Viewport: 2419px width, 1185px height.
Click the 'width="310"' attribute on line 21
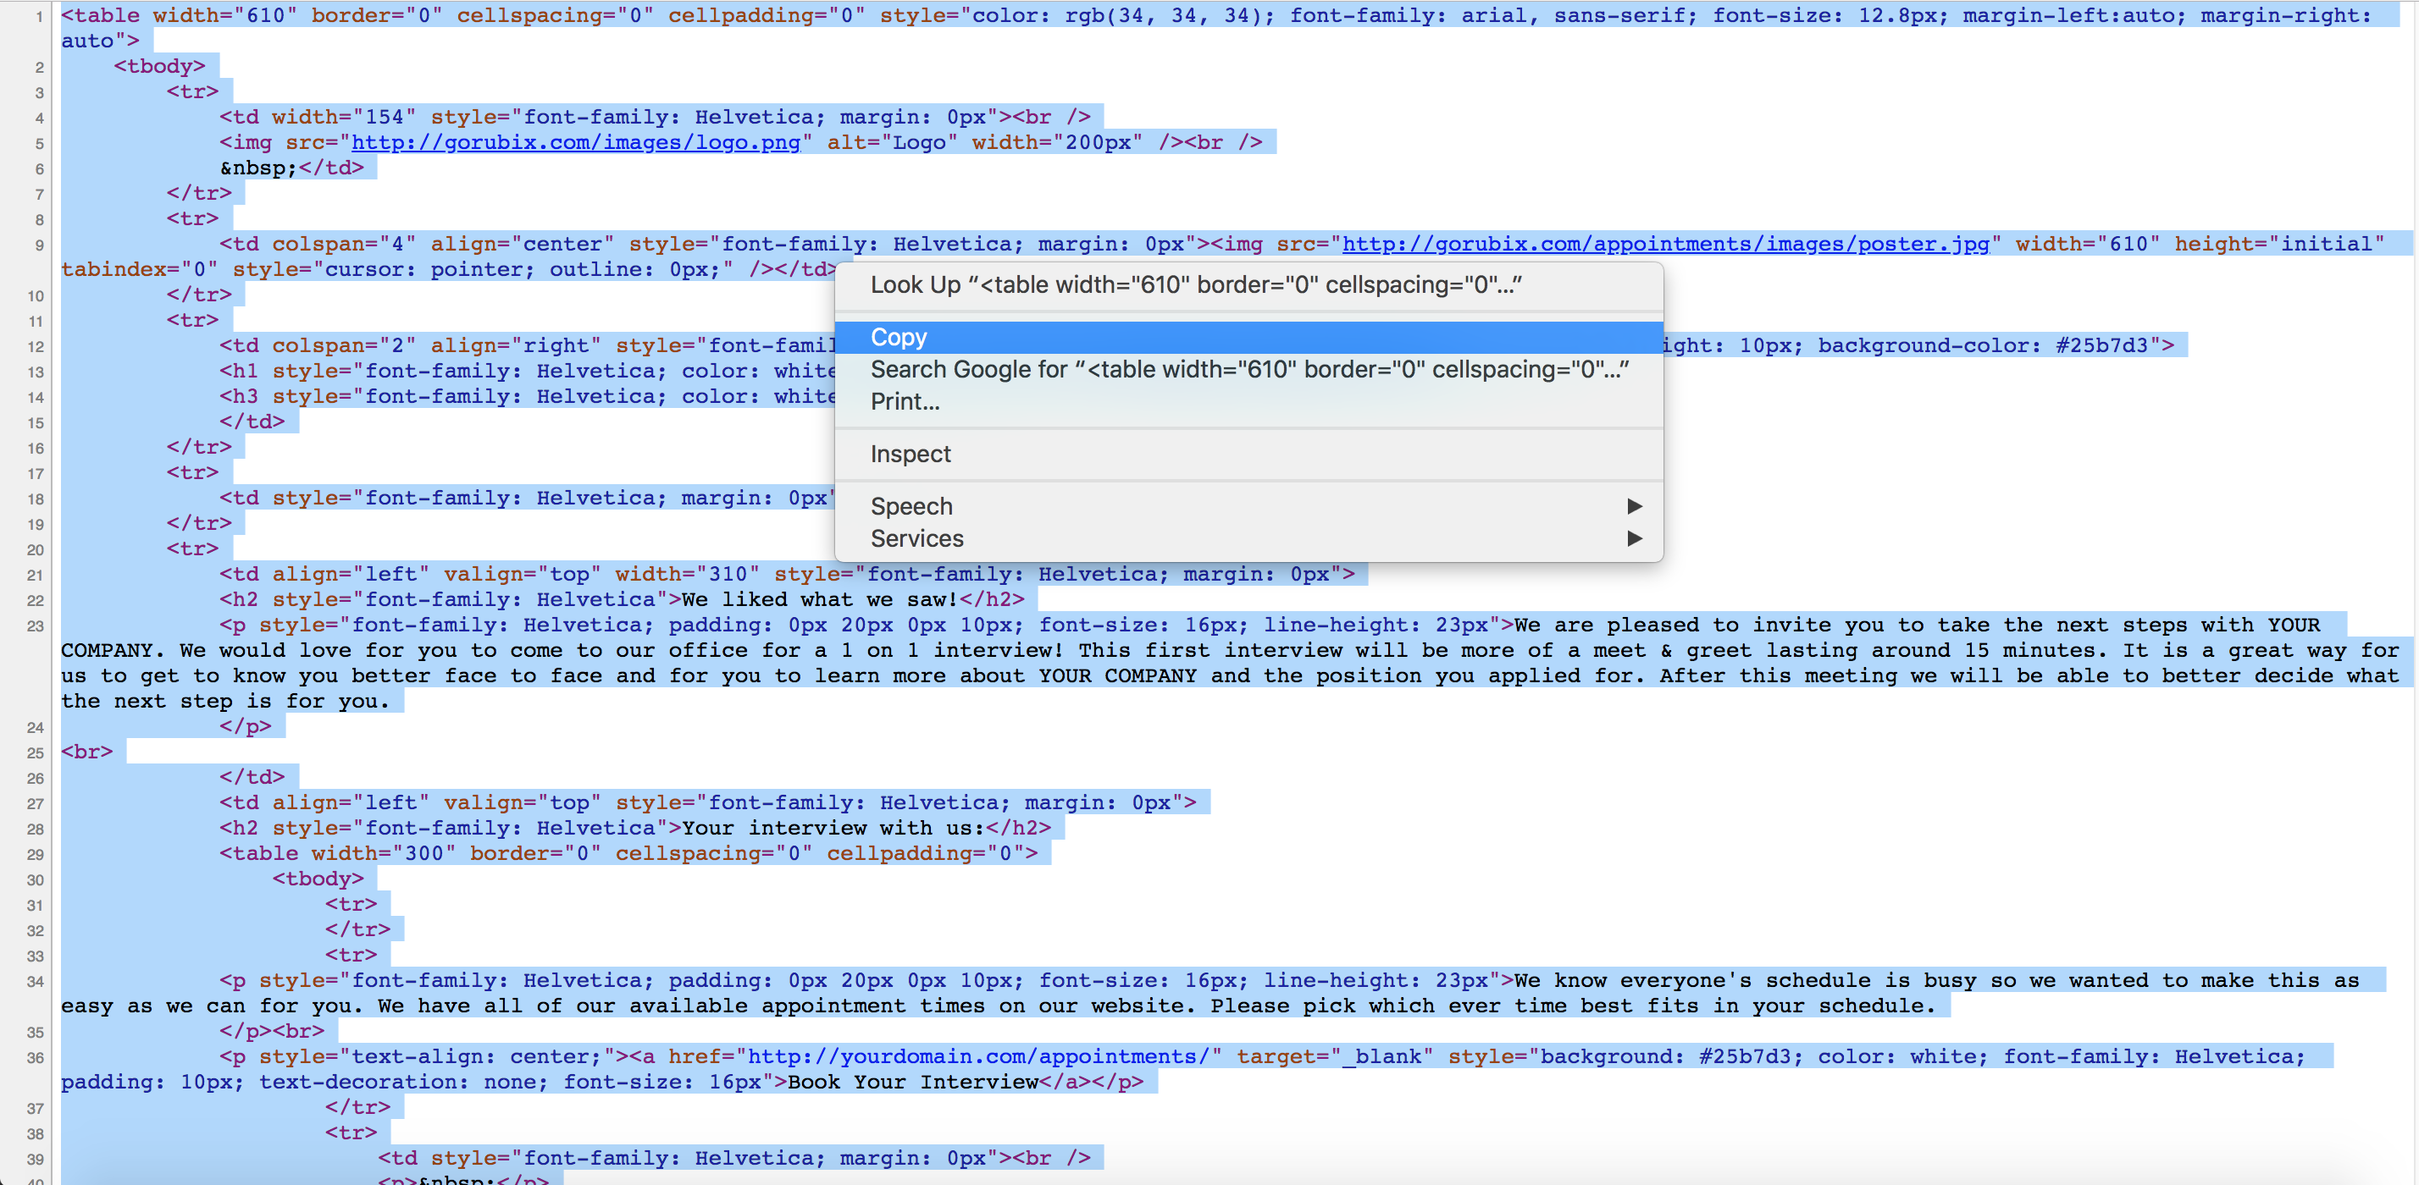tap(688, 574)
